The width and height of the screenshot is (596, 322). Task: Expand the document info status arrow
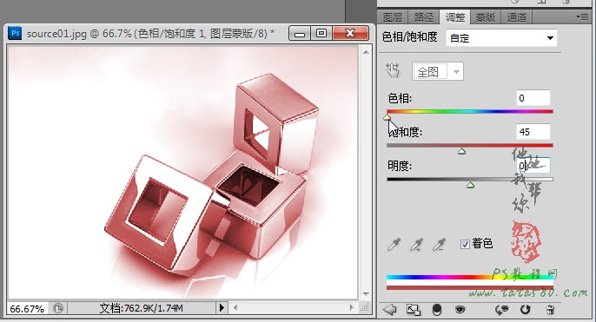(x=222, y=307)
